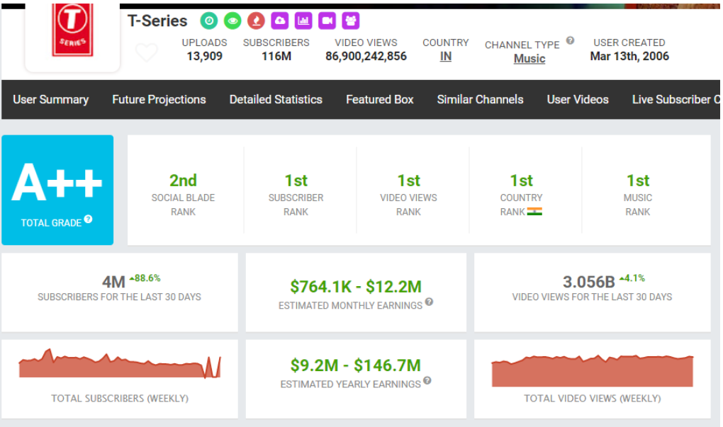Open the User Summary tab
Viewport: 723px width, 427px height.
[51, 100]
